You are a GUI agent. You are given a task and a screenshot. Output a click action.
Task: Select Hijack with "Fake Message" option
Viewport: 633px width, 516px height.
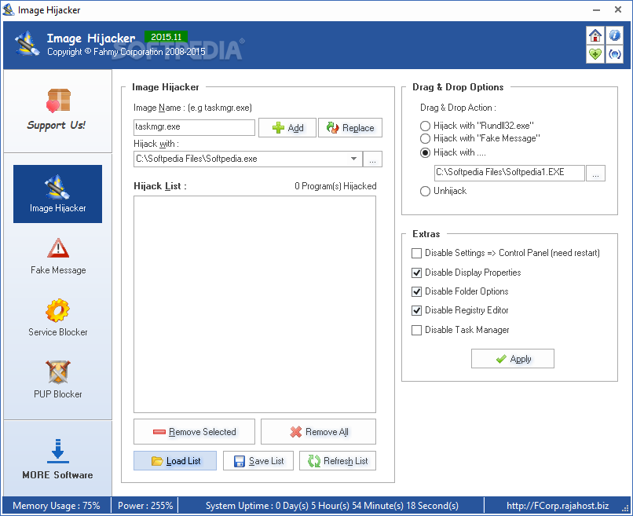(425, 138)
